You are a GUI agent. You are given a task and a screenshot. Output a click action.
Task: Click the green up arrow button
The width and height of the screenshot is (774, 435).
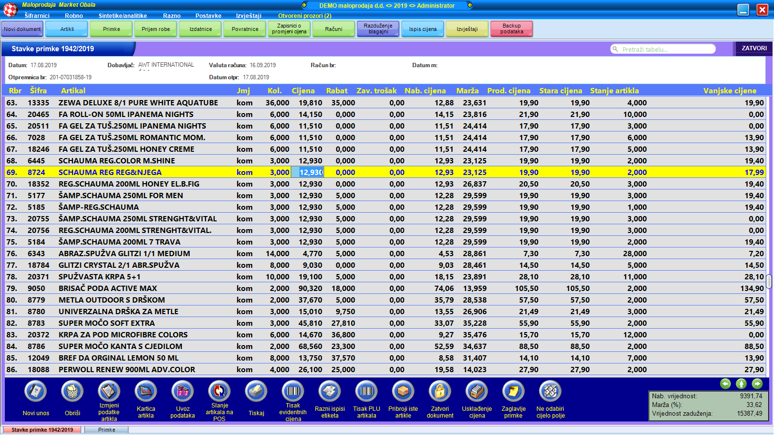click(x=741, y=384)
